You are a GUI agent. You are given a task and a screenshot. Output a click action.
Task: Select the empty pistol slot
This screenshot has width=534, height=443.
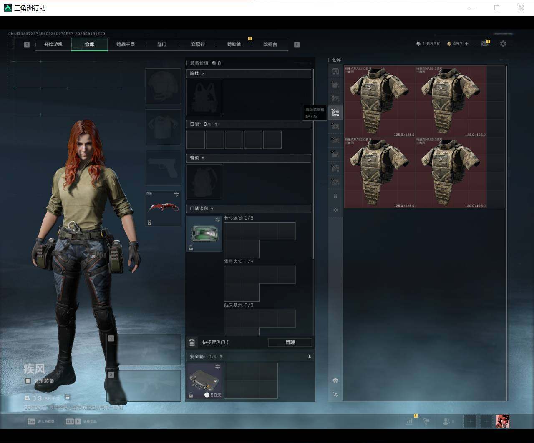(163, 168)
